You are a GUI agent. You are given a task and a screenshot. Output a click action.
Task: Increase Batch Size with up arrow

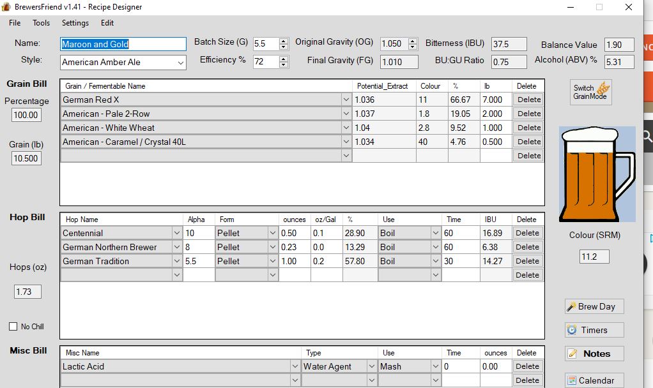(x=284, y=41)
